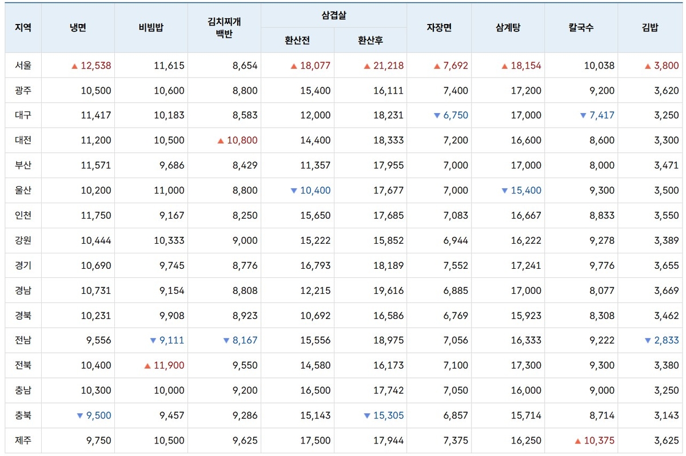The image size is (686, 456).
Task: Click the red up arrow beside Seoul 냉면 12,538
Action: pos(74,66)
